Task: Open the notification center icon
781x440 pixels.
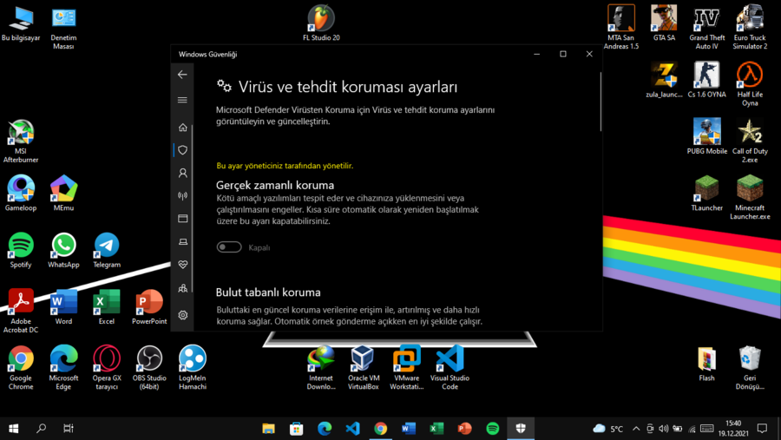Action: [x=762, y=429]
